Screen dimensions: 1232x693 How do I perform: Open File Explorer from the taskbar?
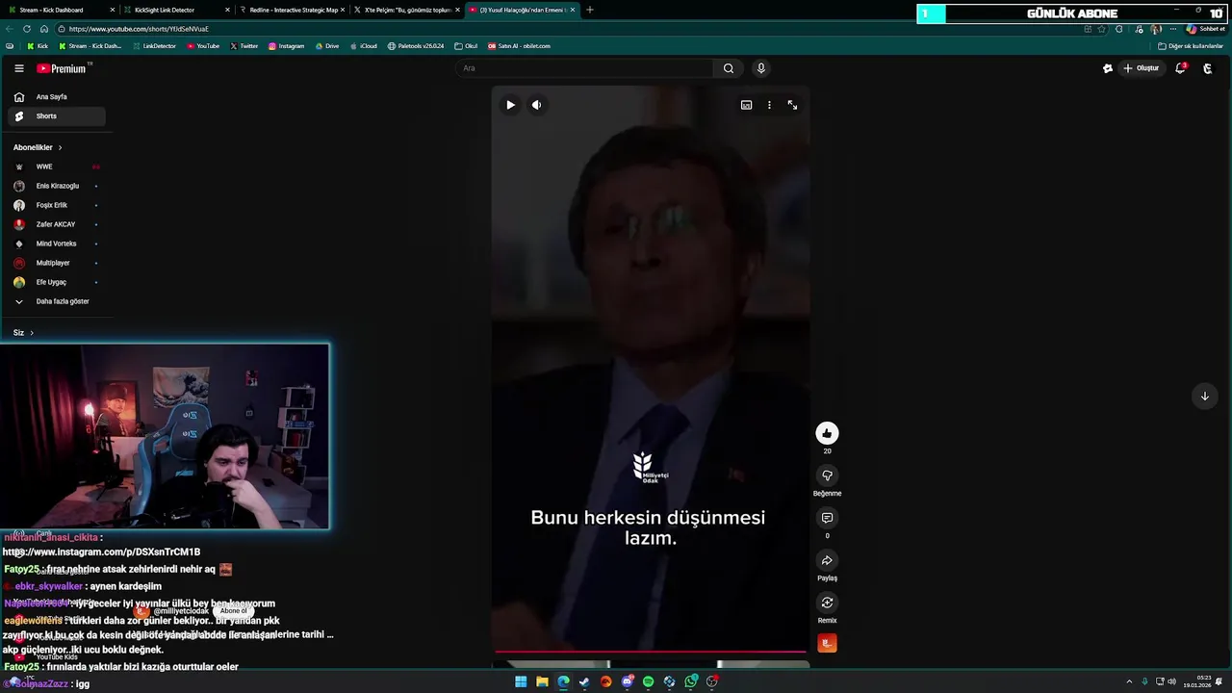(x=542, y=681)
